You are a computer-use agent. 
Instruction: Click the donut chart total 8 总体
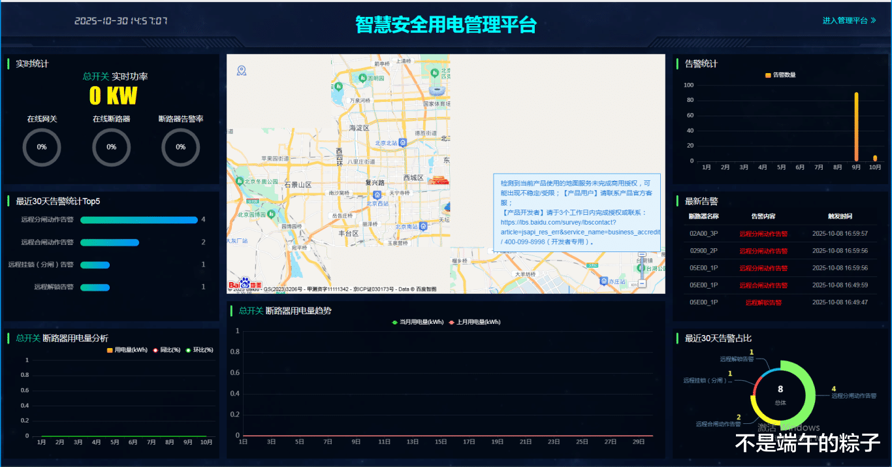pyautogui.click(x=780, y=395)
